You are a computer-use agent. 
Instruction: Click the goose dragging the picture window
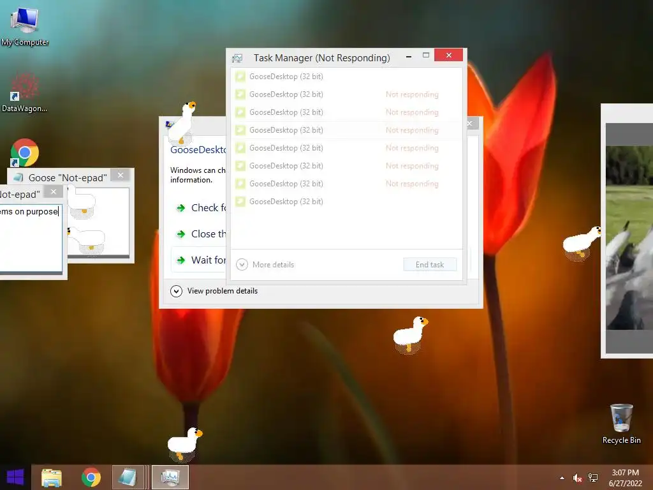582,242
